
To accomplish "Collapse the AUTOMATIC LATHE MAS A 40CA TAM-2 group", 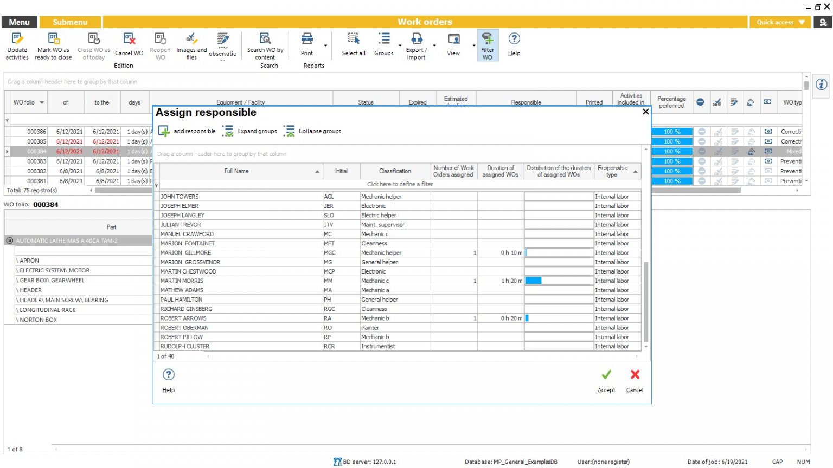I will point(9,240).
